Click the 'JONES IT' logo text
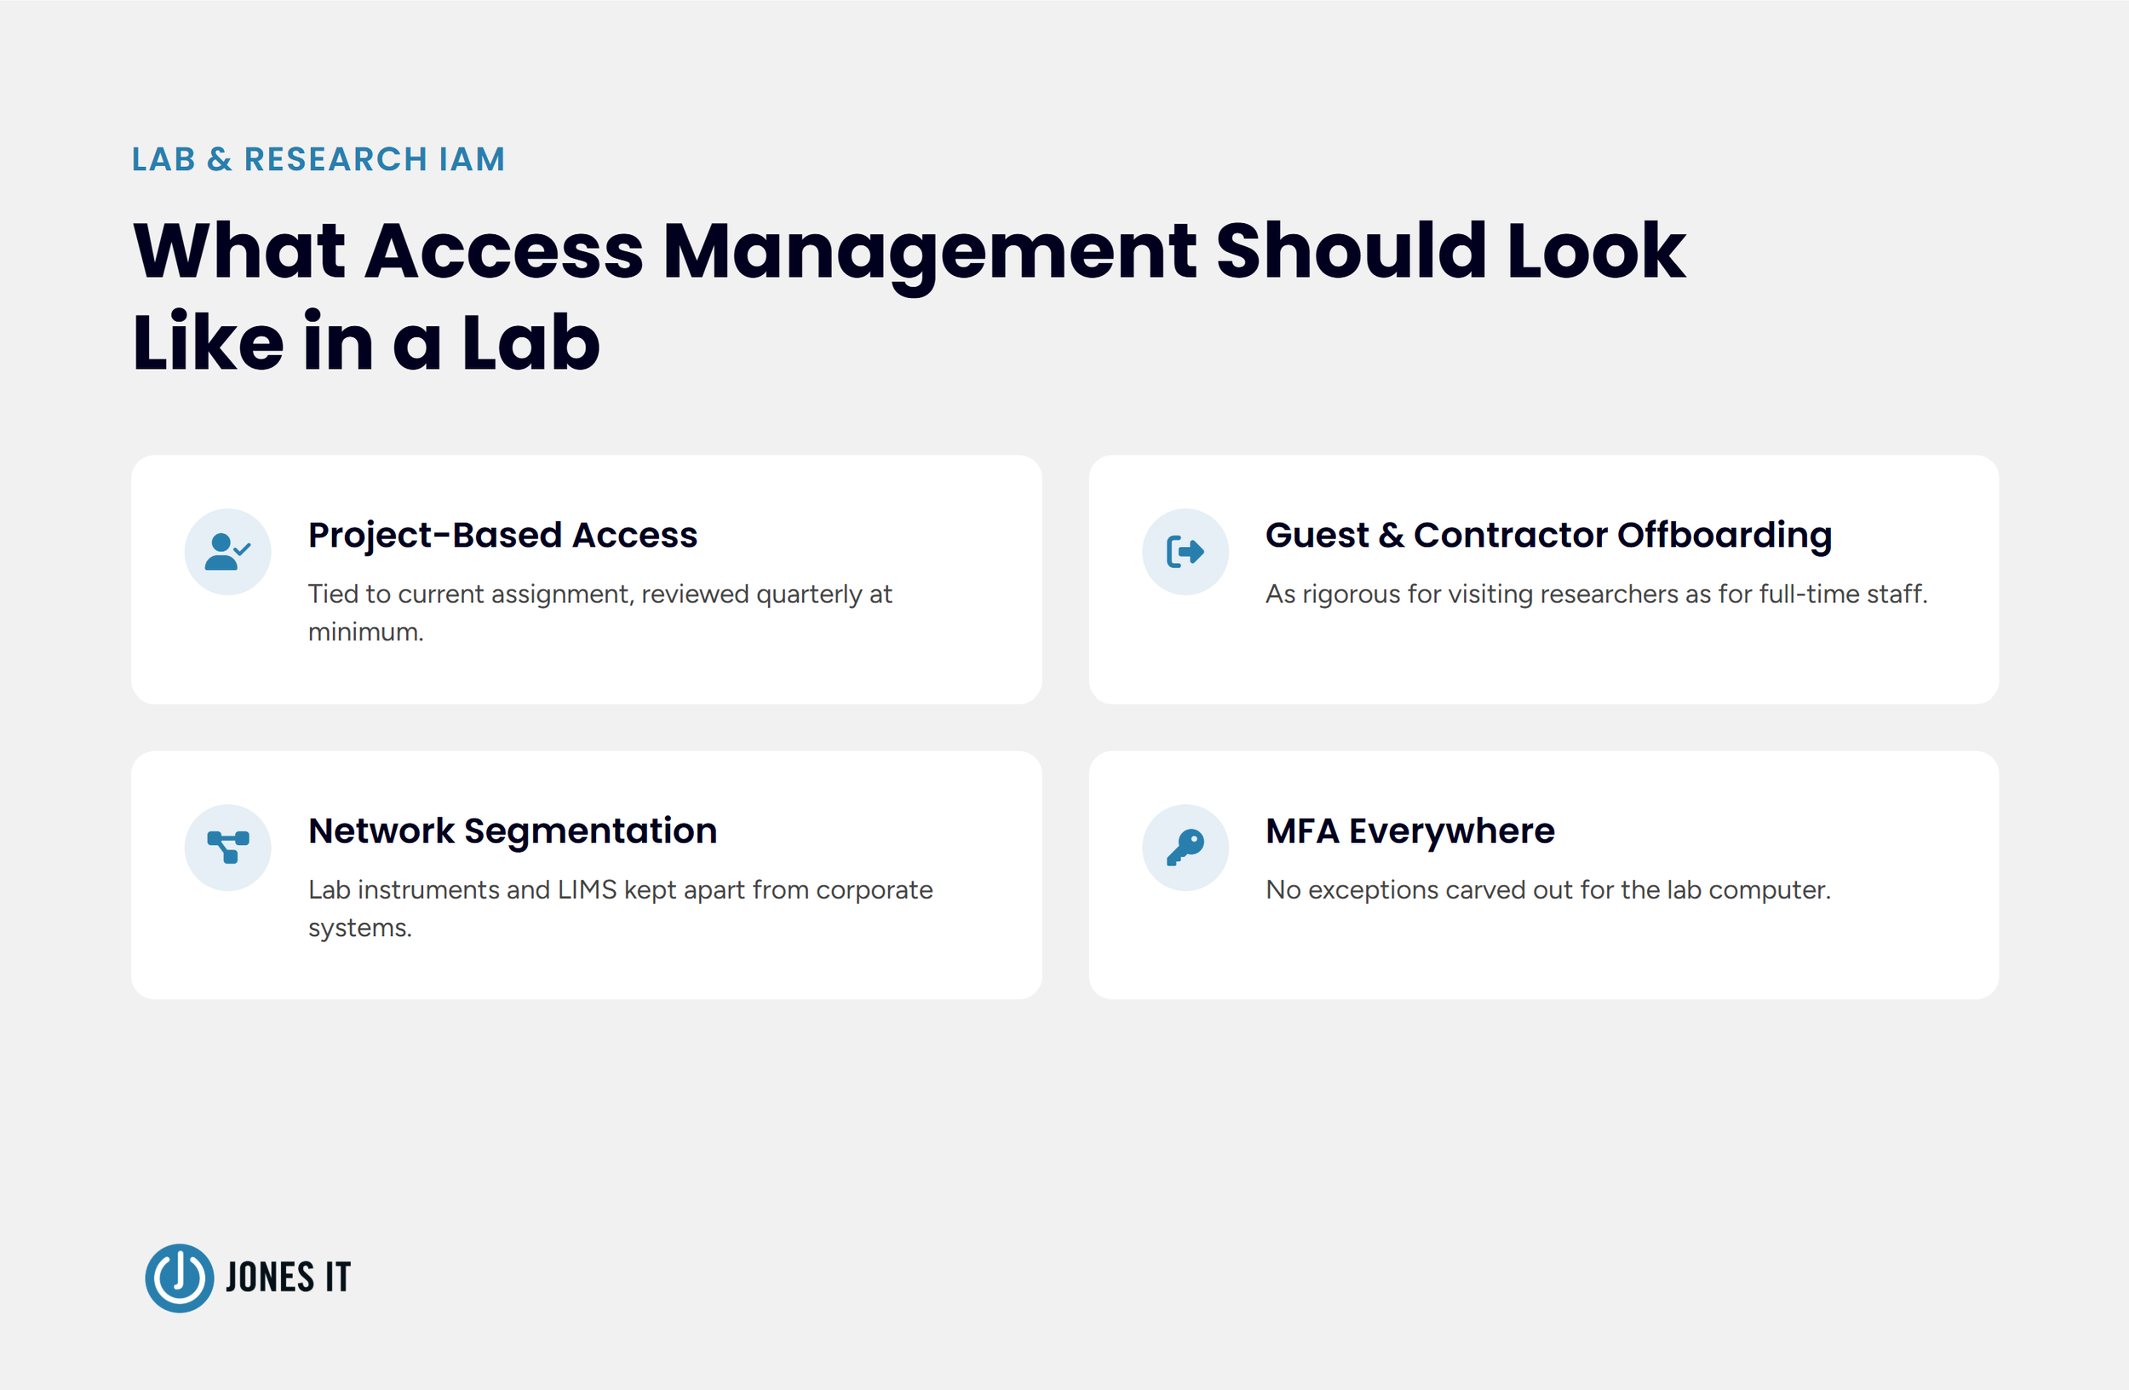Viewport: 2129px width, 1390px height. (x=288, y=1278)
